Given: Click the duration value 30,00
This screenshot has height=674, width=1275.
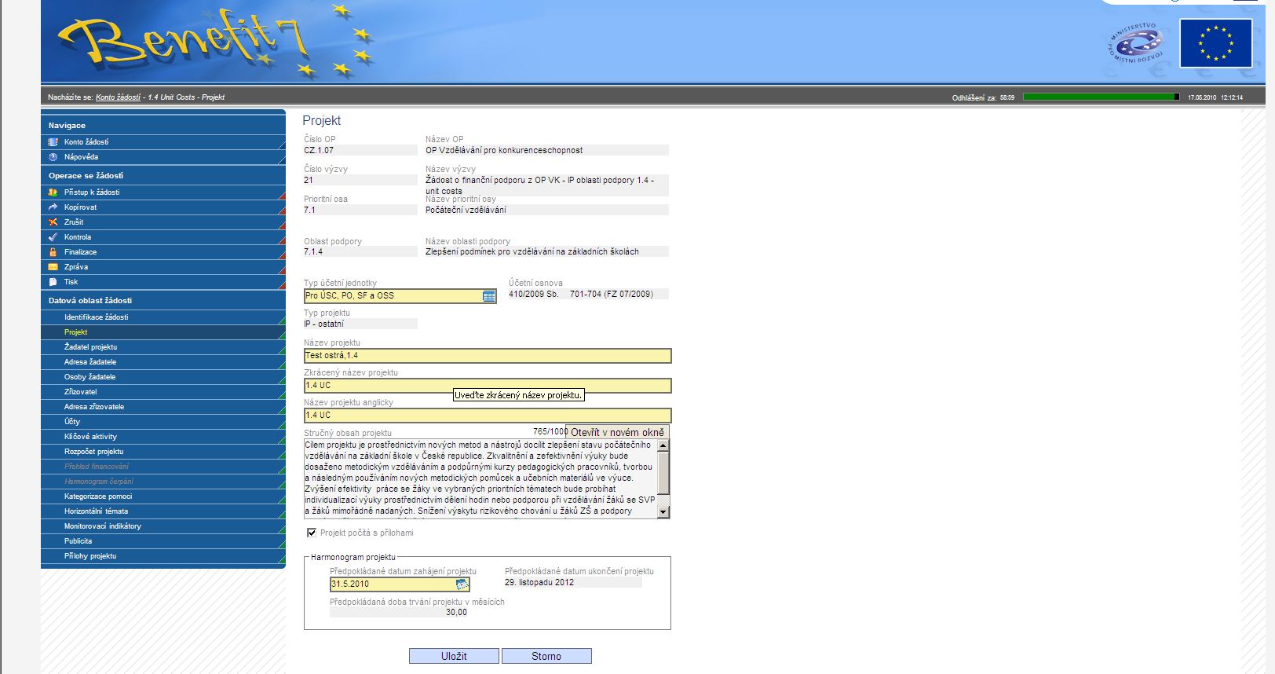Looking at the screenshot, I should [456, 613].
